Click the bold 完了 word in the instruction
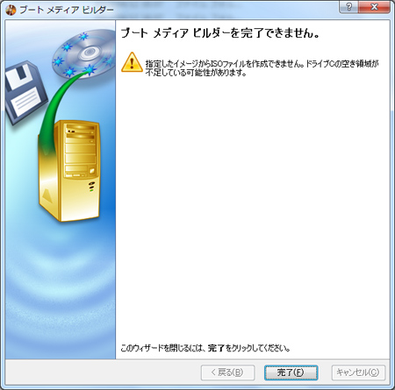 [x=216, y=348]
